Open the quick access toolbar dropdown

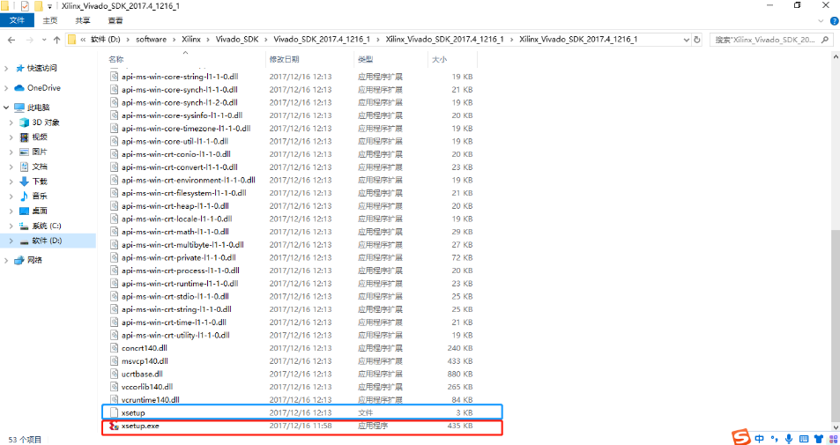49,6
